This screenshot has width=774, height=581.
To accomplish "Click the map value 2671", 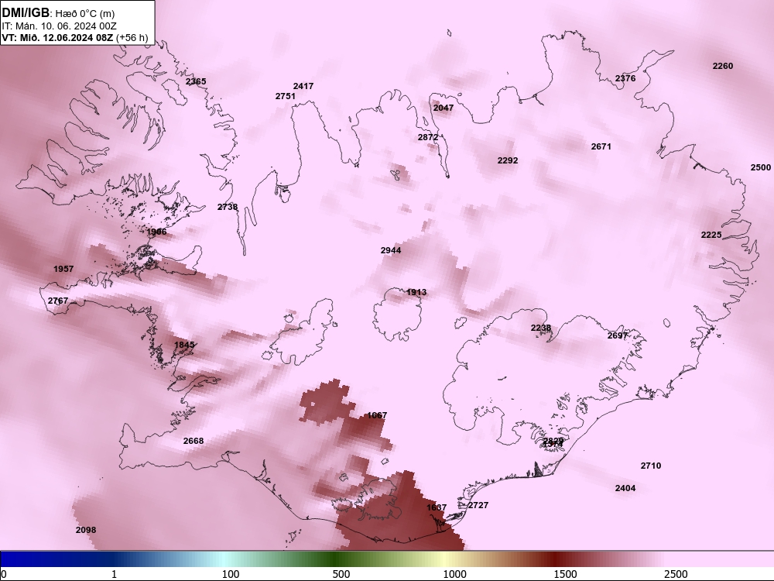I will point(601,146).
